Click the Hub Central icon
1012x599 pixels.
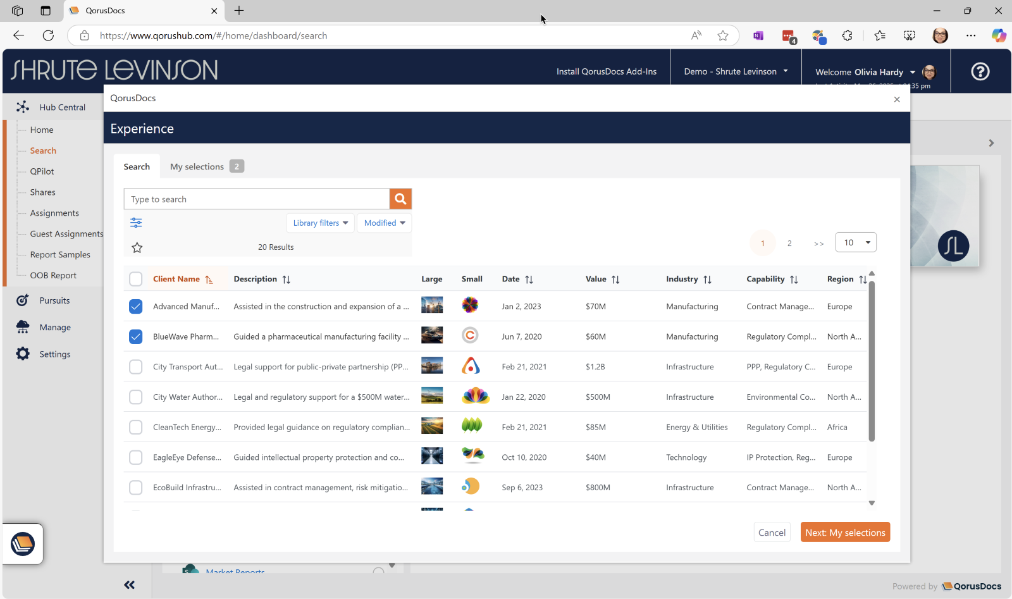23,107
